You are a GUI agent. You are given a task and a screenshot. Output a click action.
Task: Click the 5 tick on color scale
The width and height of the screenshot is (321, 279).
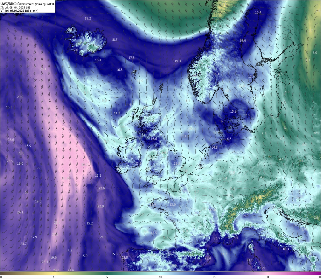tap(107, 277)
